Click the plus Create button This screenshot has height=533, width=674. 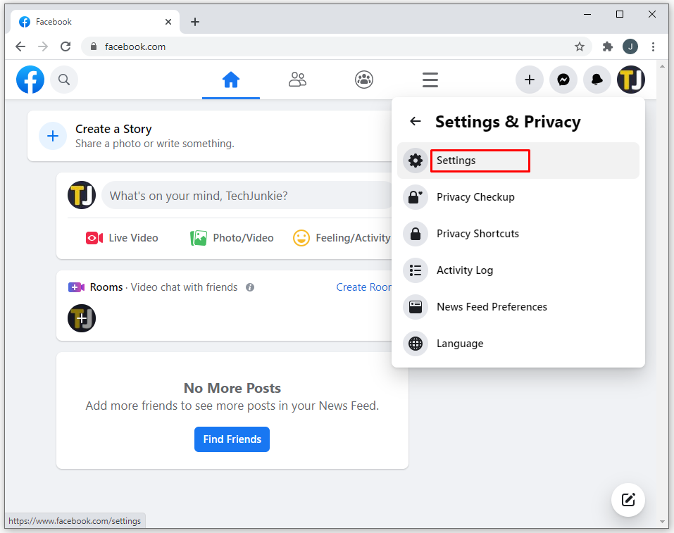[530, 80]
